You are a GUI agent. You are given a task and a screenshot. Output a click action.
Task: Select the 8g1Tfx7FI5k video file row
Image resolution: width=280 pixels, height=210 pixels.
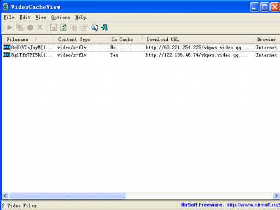tap(141, 55)
